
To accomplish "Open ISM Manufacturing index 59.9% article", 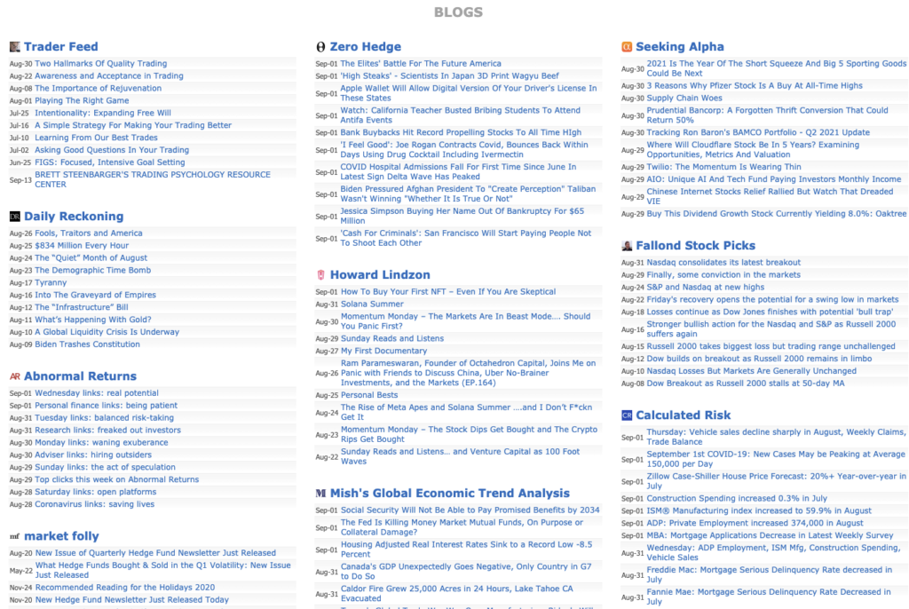I will 759,511.
